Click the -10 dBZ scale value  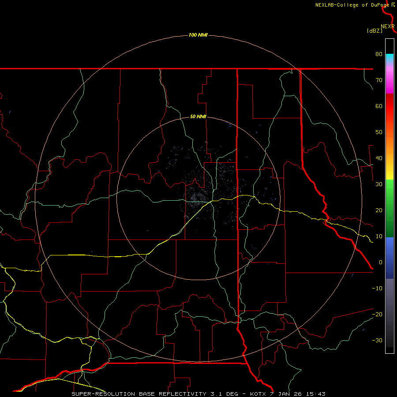tap(377, 288)
